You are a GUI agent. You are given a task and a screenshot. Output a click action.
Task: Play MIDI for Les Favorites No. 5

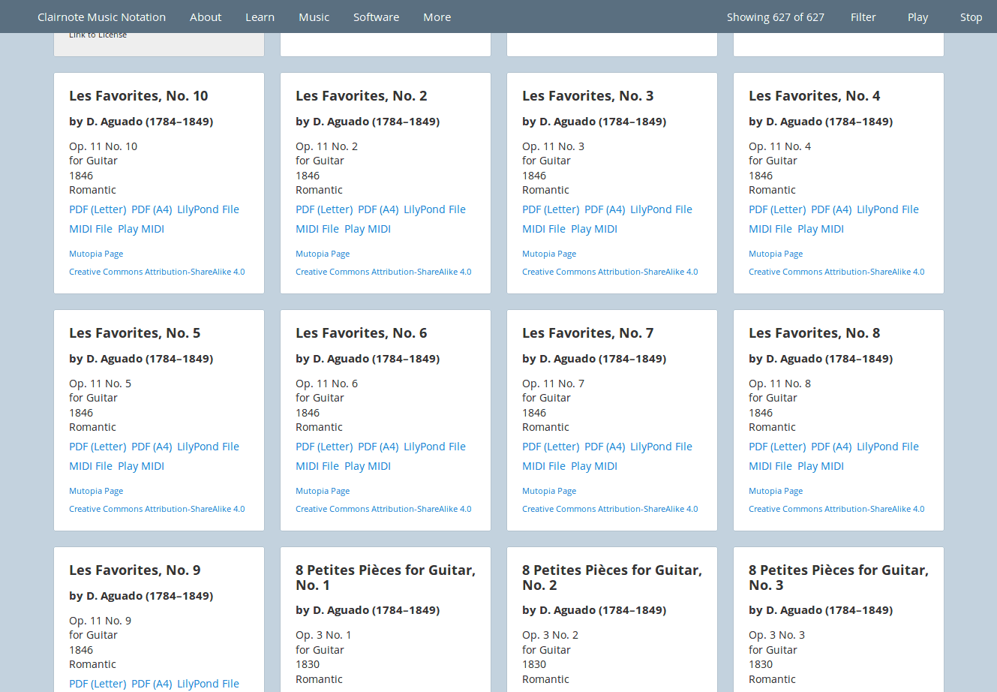click(141, 466)
